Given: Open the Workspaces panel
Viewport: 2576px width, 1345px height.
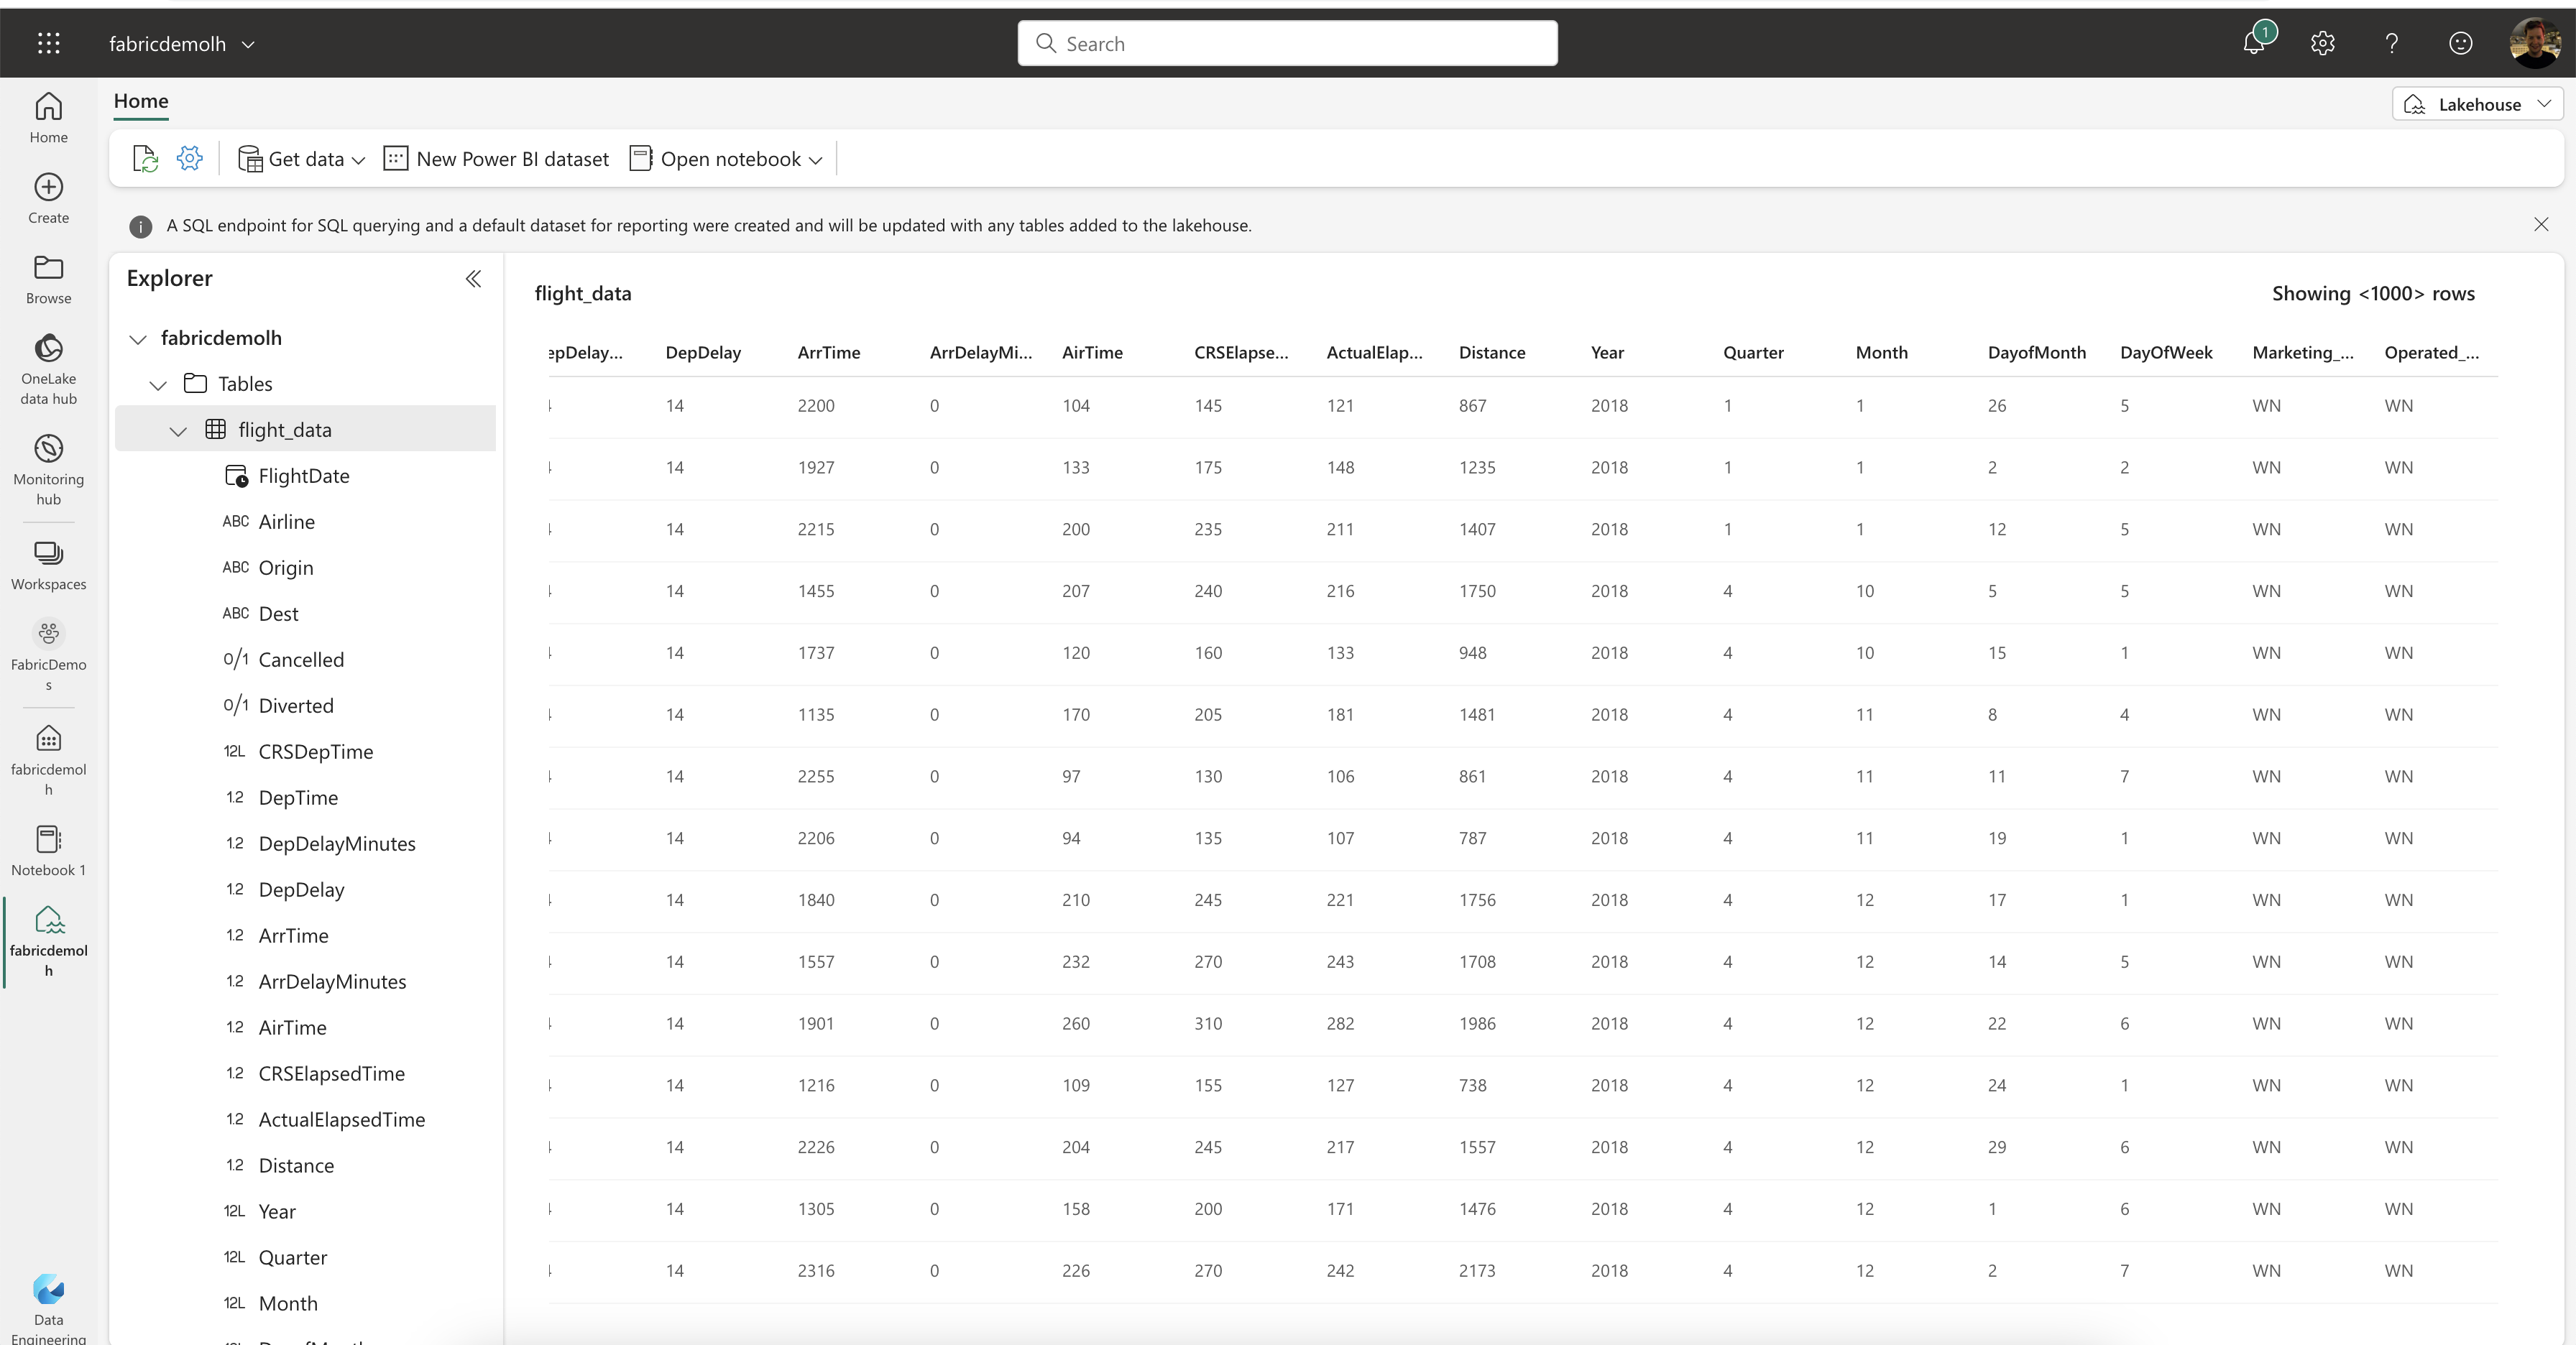Looking at the screenshot, I should point(48,563).
